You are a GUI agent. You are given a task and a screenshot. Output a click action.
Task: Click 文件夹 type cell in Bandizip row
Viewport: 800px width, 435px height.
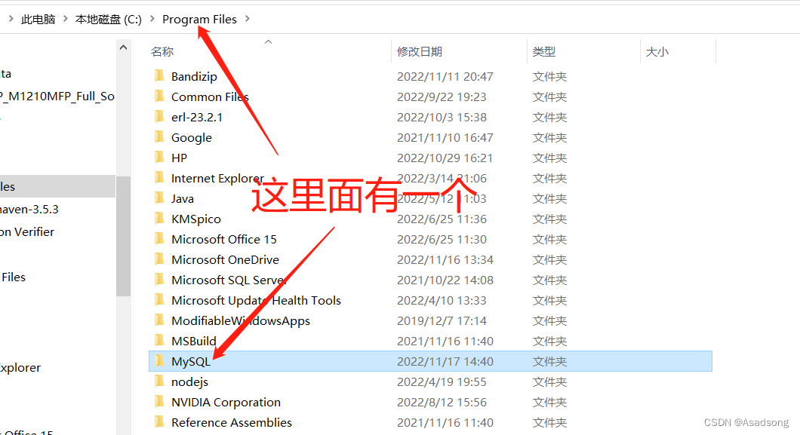pos(549,76)
